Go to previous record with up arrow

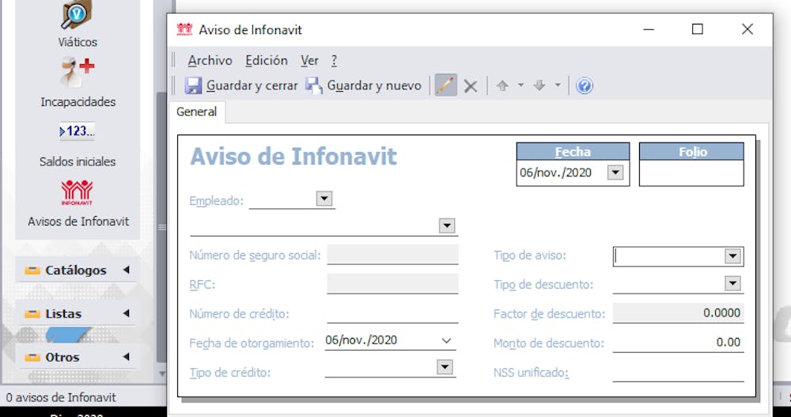click(502, 85)
